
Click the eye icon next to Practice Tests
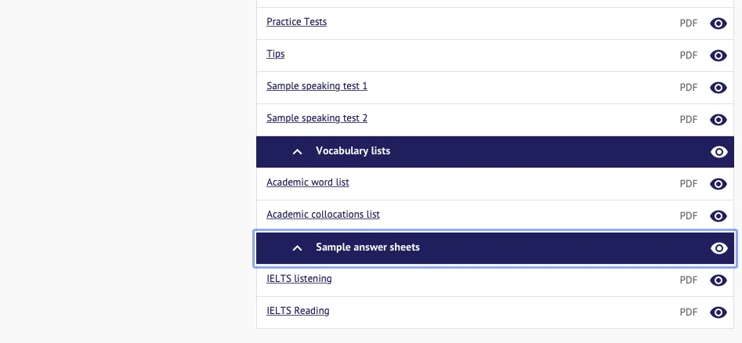(718, 23)
